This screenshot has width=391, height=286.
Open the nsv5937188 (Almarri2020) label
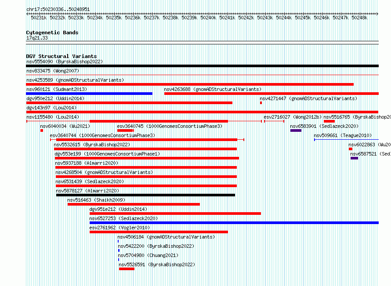(x=87, y=163)
